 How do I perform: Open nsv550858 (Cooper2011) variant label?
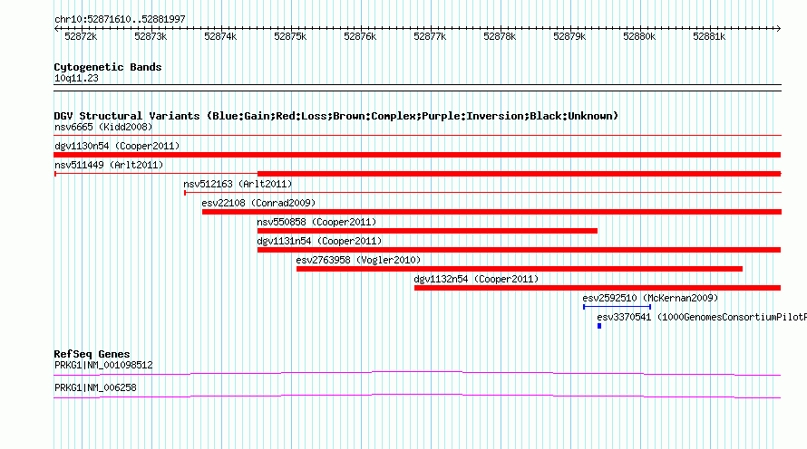click(316, 222)
